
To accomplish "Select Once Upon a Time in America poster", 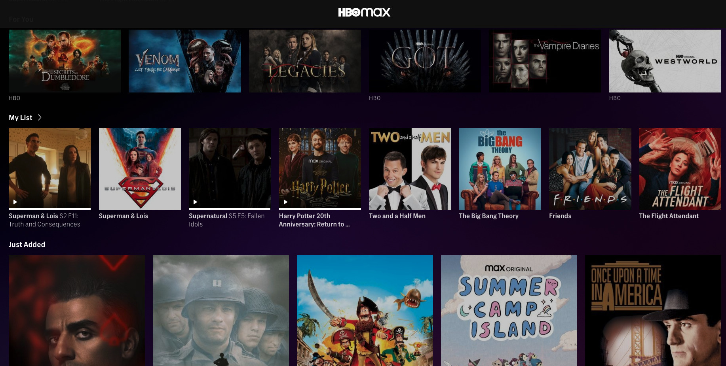I will (x=653, y=310).
